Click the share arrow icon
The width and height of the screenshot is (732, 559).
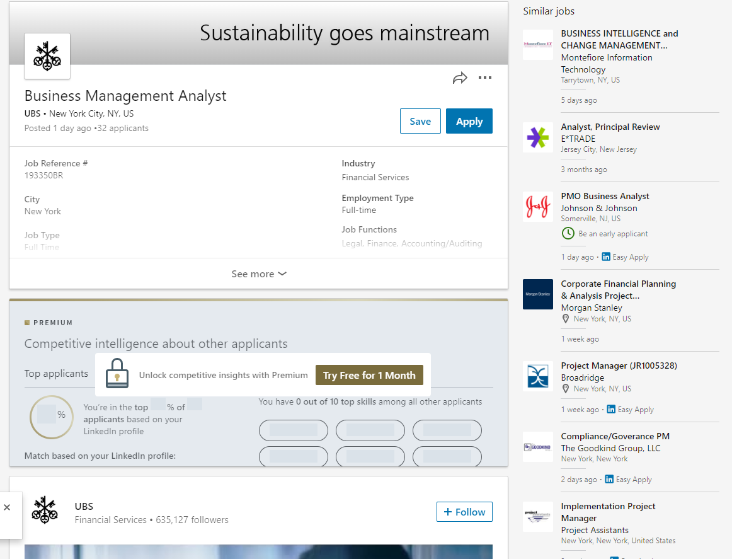click(x=460, y=78)
